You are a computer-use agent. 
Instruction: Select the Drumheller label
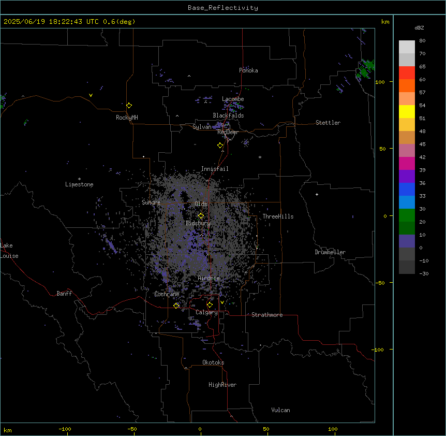coord(330,252)
